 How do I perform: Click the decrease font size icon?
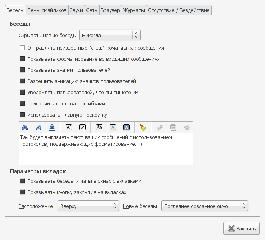[x=82, y=127]
